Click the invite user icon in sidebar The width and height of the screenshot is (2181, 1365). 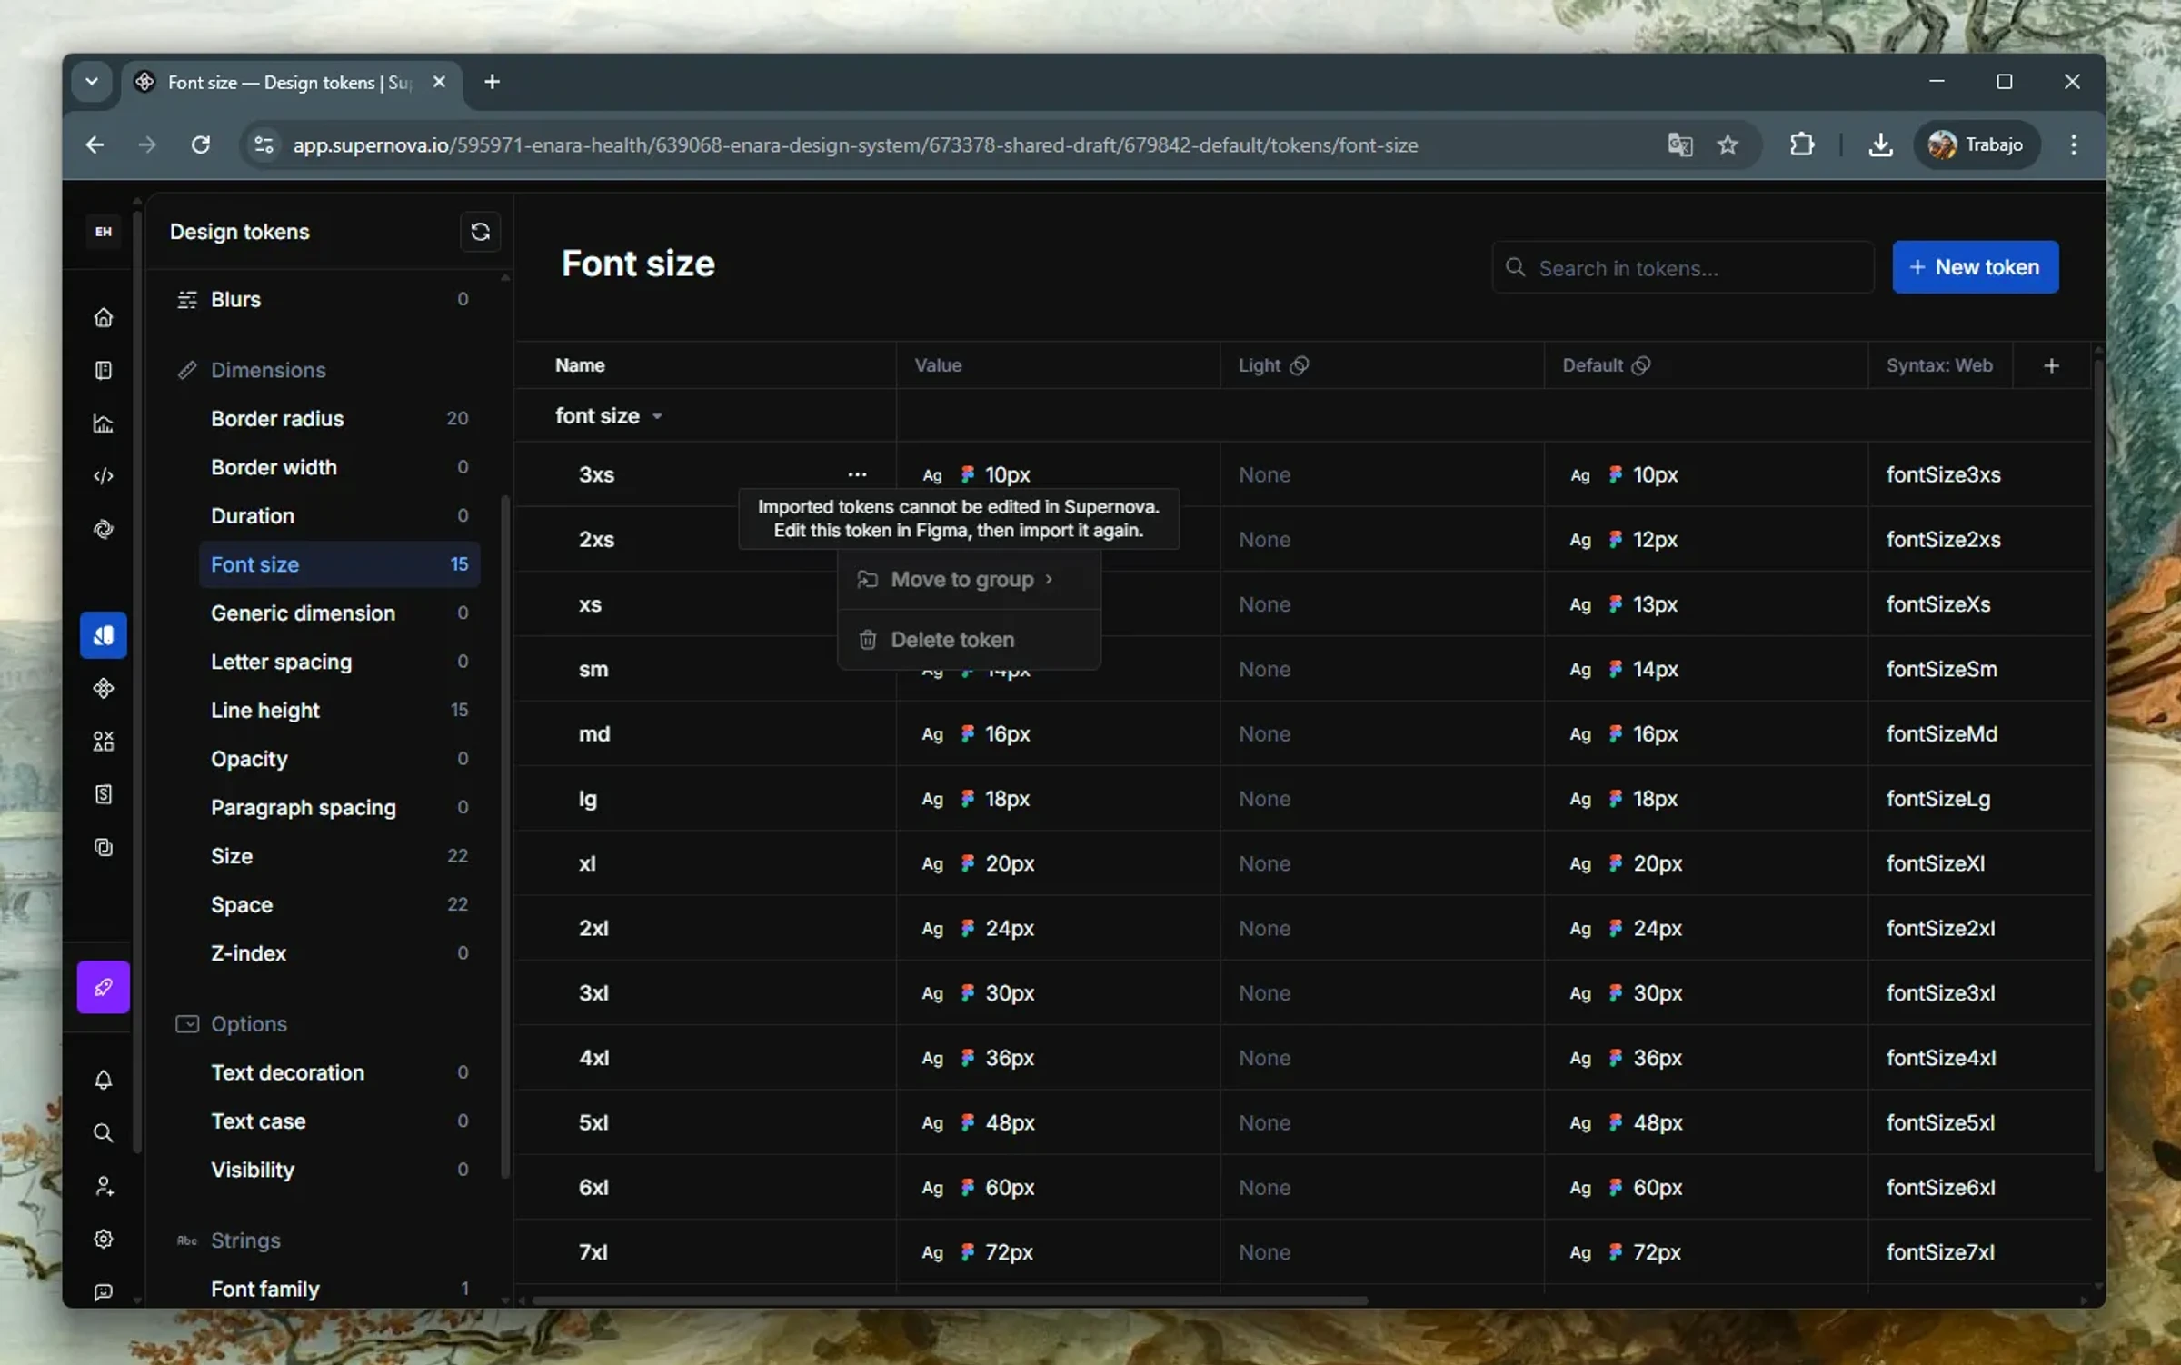point(104,1186)
